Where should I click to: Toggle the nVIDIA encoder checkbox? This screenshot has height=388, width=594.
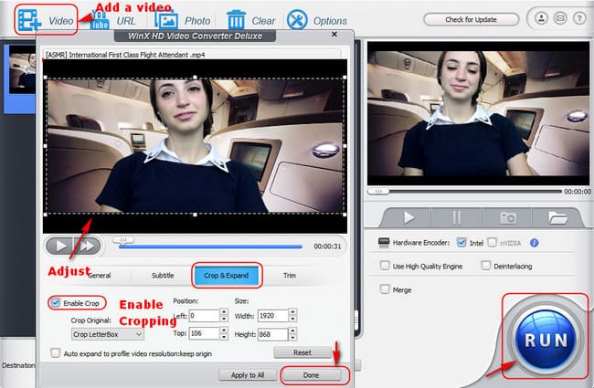492,243
